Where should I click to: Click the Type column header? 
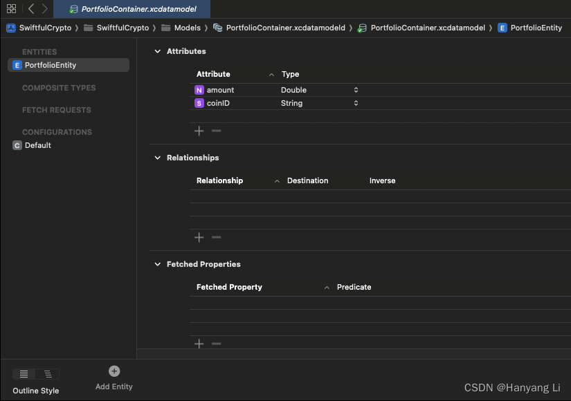[x=290, y=74]
